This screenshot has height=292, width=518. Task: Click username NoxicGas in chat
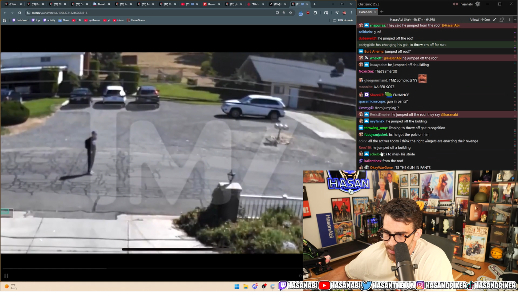pyautogui.click(x=366, y=71)
